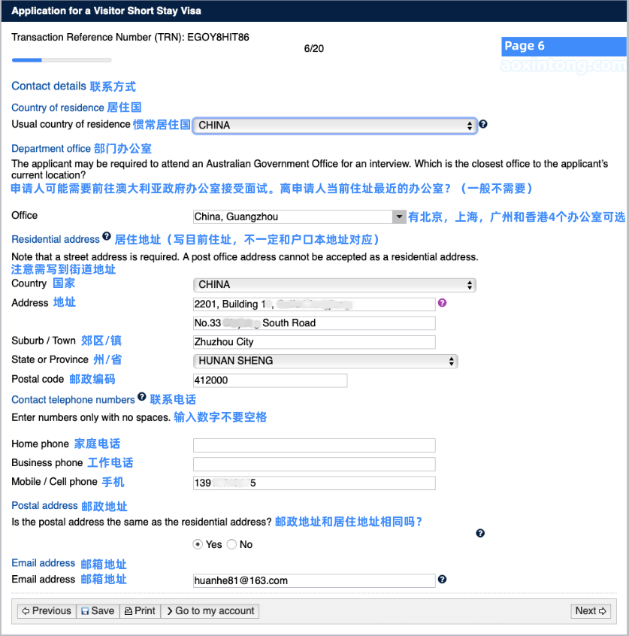This screenshot has width=629, height=636.
Task: Click help icon near postal address question
Action: 480,533
